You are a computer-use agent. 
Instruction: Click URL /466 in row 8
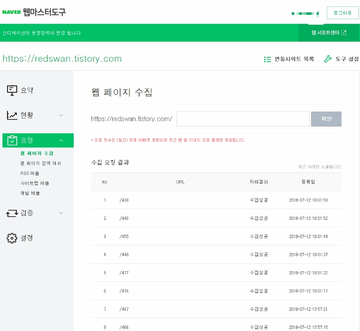124,327
